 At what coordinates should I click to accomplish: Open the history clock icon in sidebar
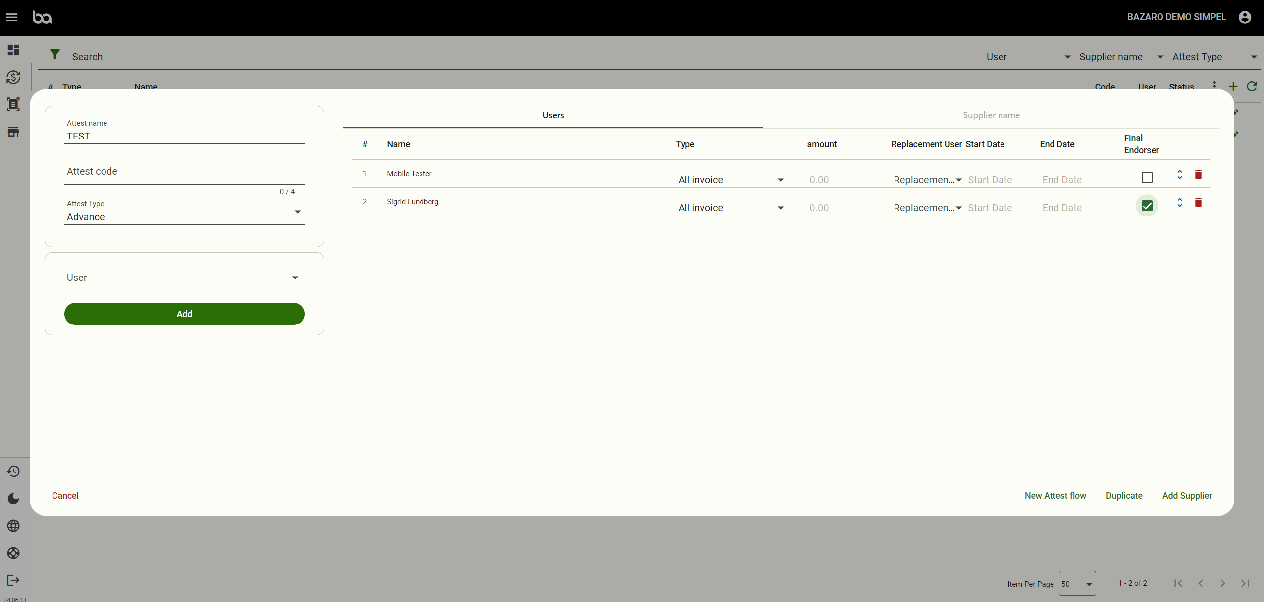(x=13, y=471)
